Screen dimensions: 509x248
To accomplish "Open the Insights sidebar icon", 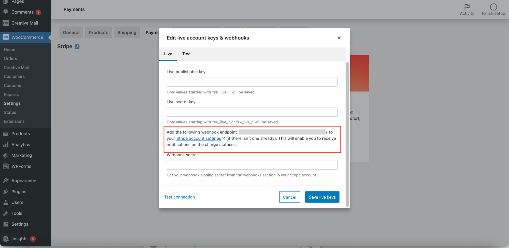I will pyautogui.click(x=6, y=239).
